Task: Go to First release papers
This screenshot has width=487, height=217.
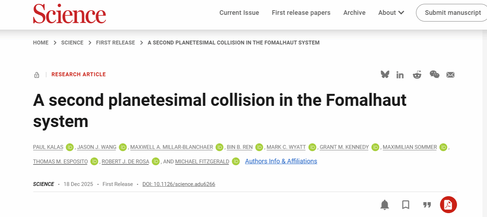Action: click(301, 13)
